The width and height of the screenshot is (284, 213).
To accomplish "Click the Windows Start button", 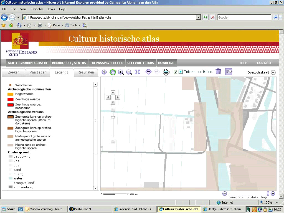I will (8, 209).
